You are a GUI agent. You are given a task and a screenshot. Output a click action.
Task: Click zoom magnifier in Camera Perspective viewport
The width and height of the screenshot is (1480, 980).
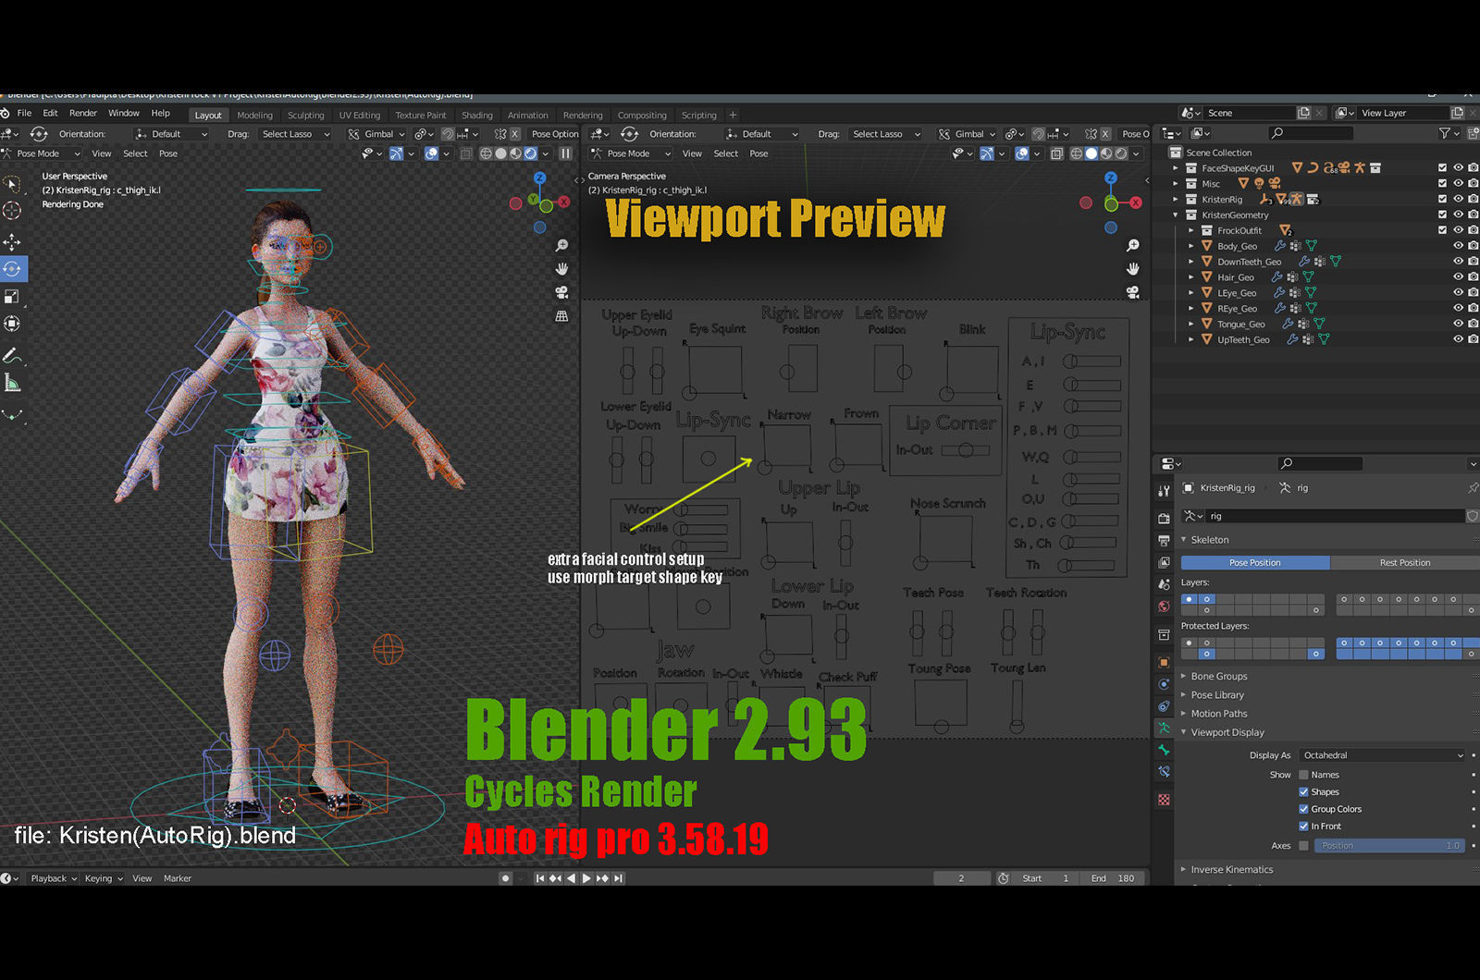tap(1133, 246)
